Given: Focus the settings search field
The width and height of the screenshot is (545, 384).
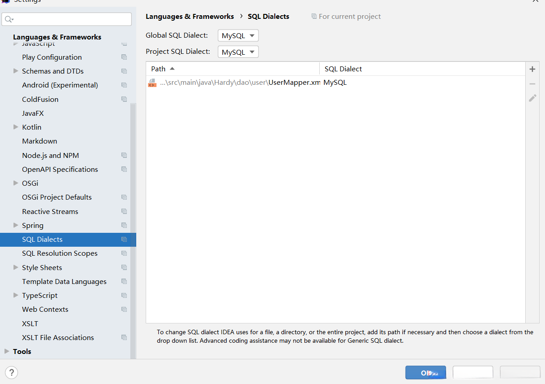Looking at the screenshot, I should coord(67,19).
